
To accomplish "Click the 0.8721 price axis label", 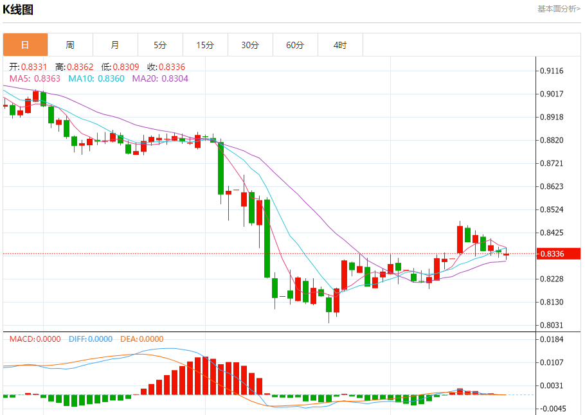I will click(x=552, y=163).
